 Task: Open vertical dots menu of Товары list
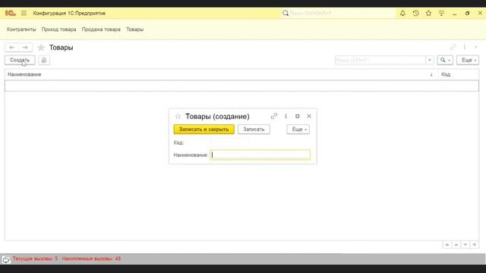(464, 47)
